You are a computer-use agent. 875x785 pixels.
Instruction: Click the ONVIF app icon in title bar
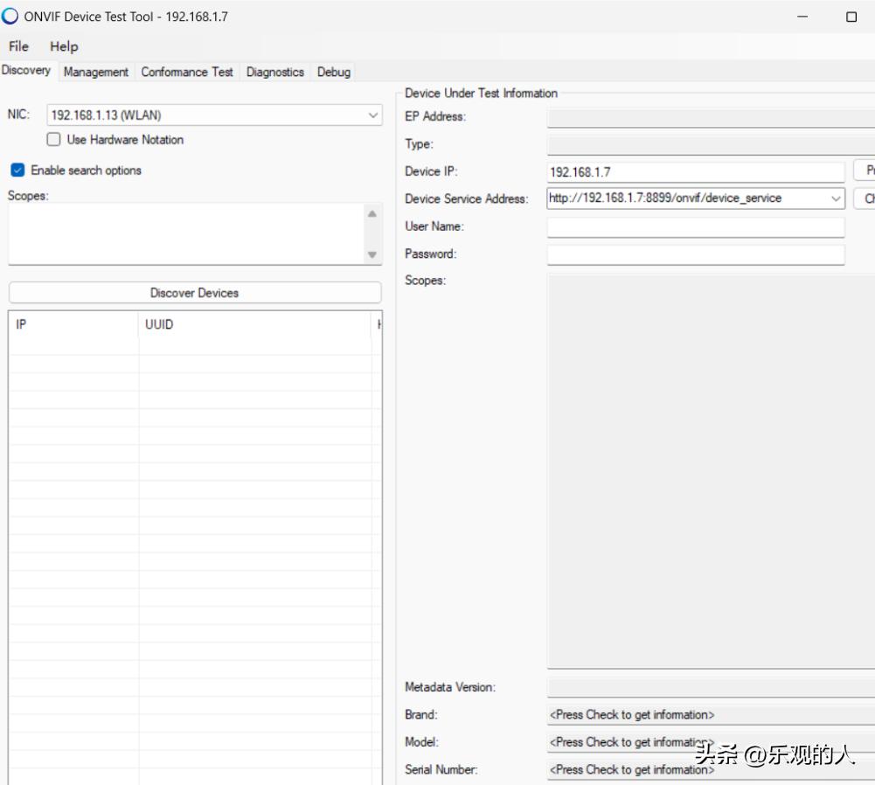click(10, 17)
